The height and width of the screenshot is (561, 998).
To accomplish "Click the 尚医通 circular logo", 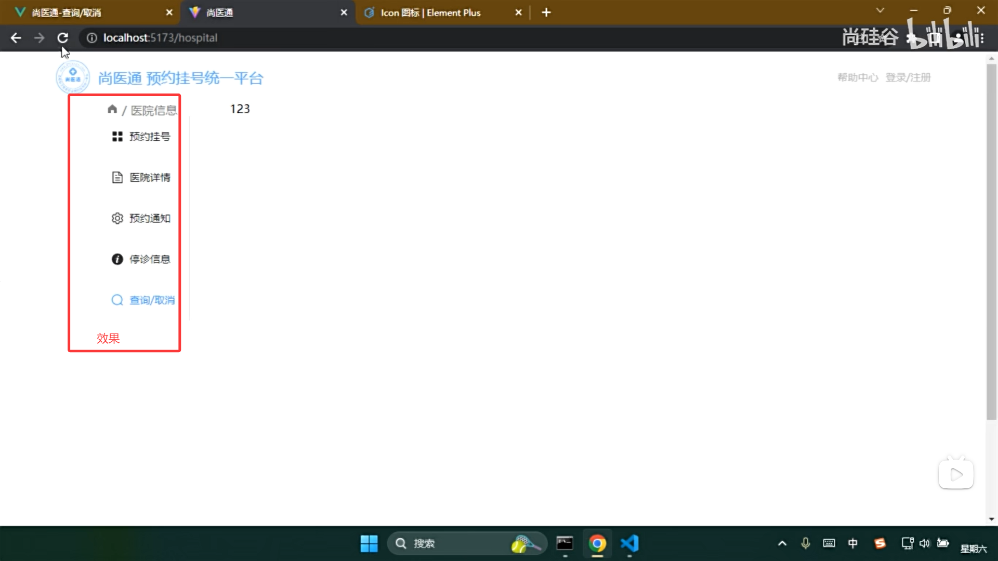I will pos(73,77).
